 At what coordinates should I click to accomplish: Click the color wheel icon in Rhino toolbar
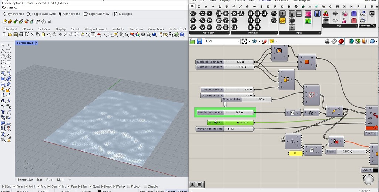[138, 34]
